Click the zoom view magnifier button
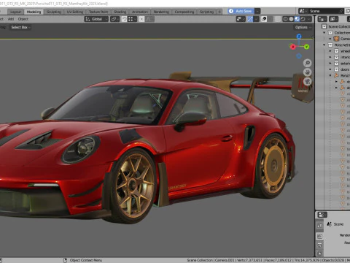This screenshot has height=263, width=350. pos(308,63)
